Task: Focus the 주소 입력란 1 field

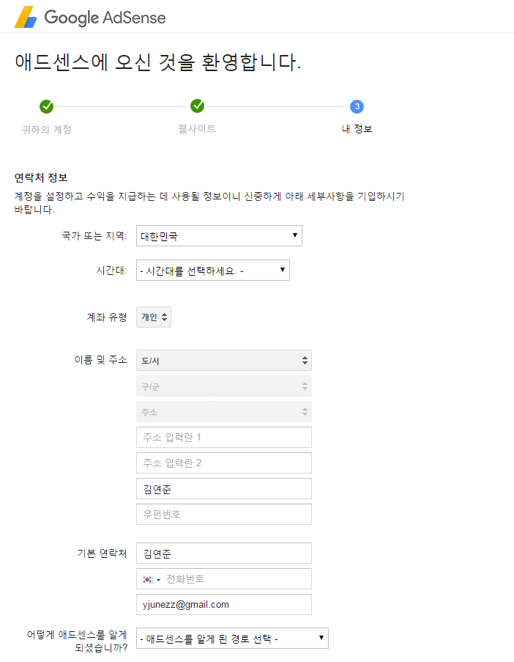Action: pos(224,438)
